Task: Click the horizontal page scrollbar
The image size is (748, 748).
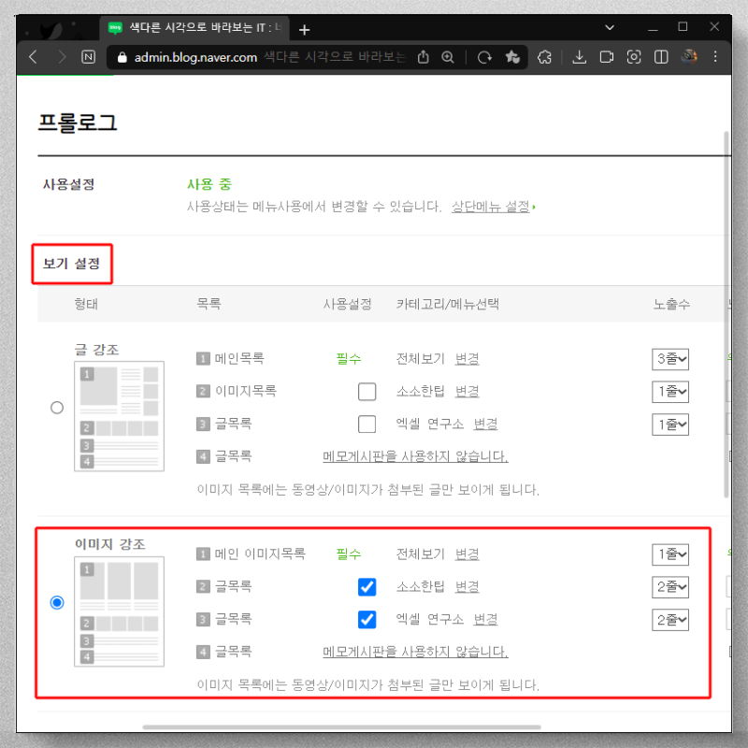Action: [341, 727]
